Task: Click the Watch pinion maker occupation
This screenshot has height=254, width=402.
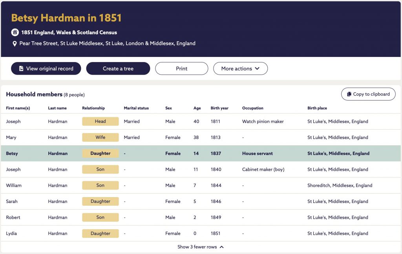Action: coord(263,121)
